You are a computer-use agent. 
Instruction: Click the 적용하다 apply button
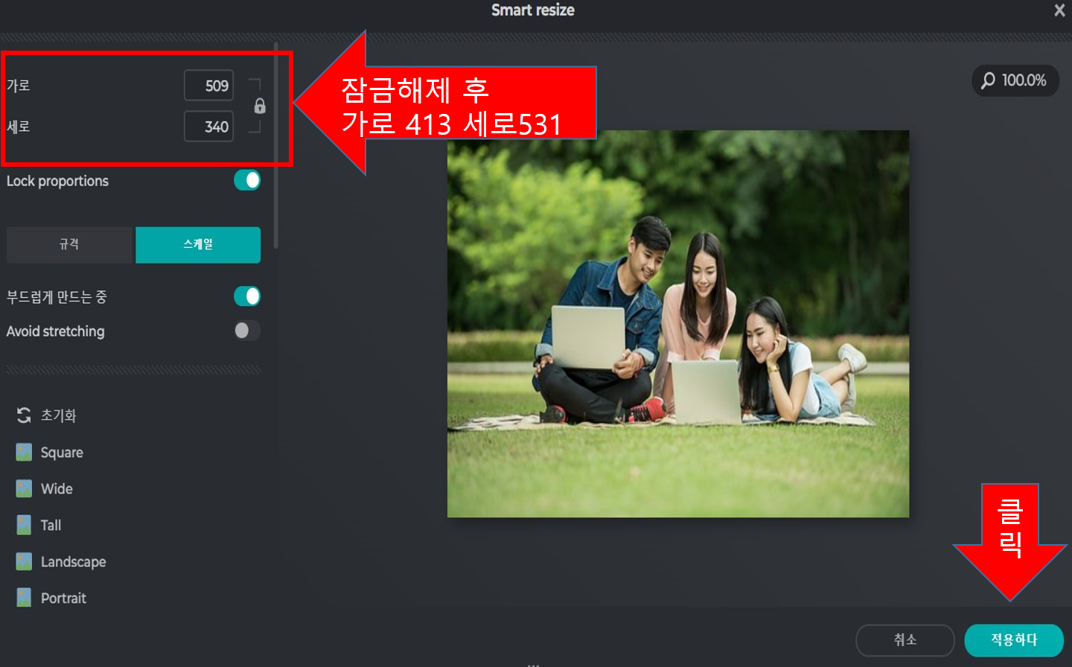1013,639
